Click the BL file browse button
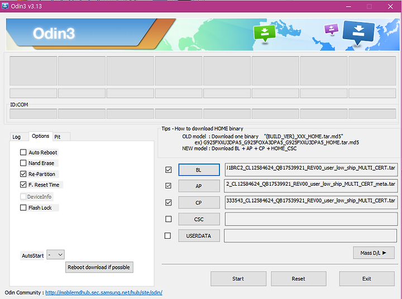This screenshot has height=299, width=402. [199, 170]
